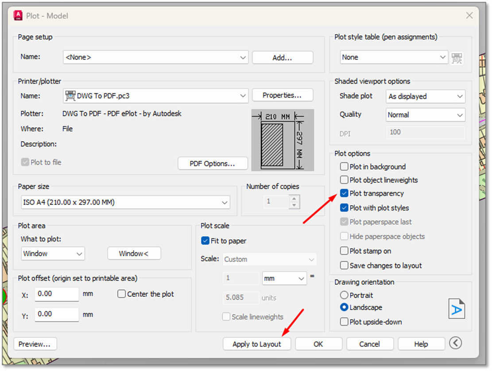This screenshot has width=492, height=371.
Task: Click the Preview button
Action: click(35, 344)
